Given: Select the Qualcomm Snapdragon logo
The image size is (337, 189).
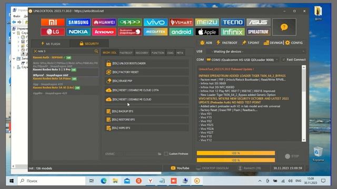Looking at the screenshot, I should (x=130, y=32).
